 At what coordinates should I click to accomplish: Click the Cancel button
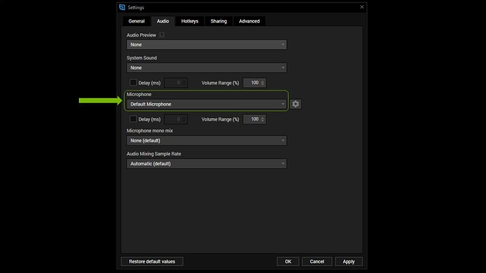(317, 261)
